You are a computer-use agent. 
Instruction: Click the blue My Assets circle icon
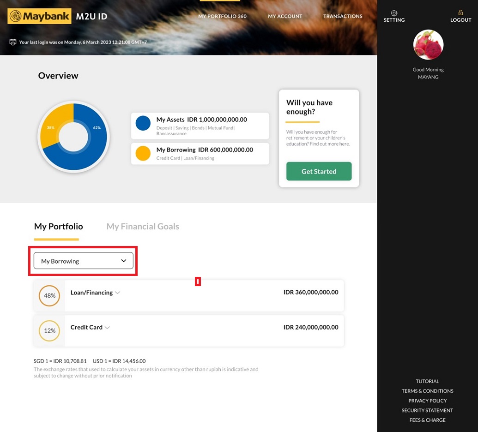143,123
